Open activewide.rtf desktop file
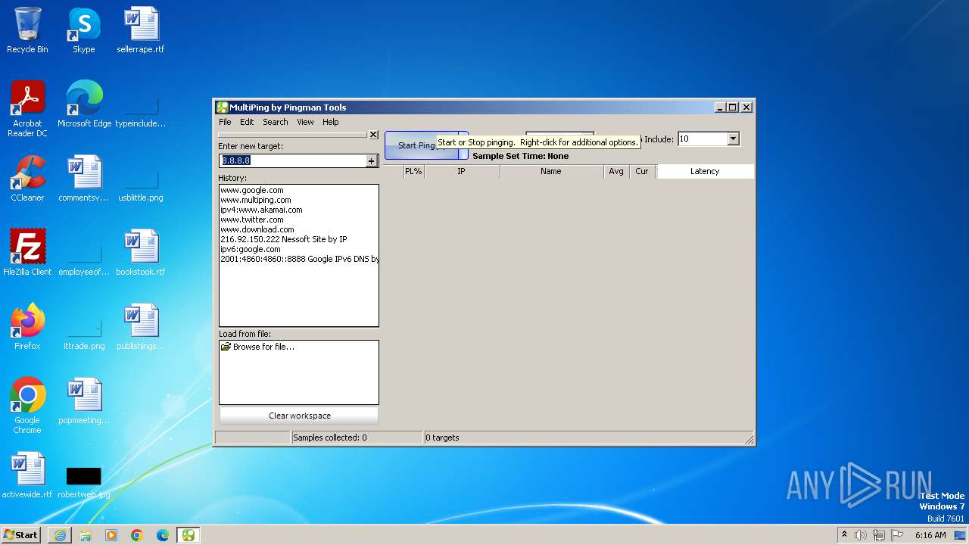Viewport: 969px width, 545px height. tap(27, 475)
